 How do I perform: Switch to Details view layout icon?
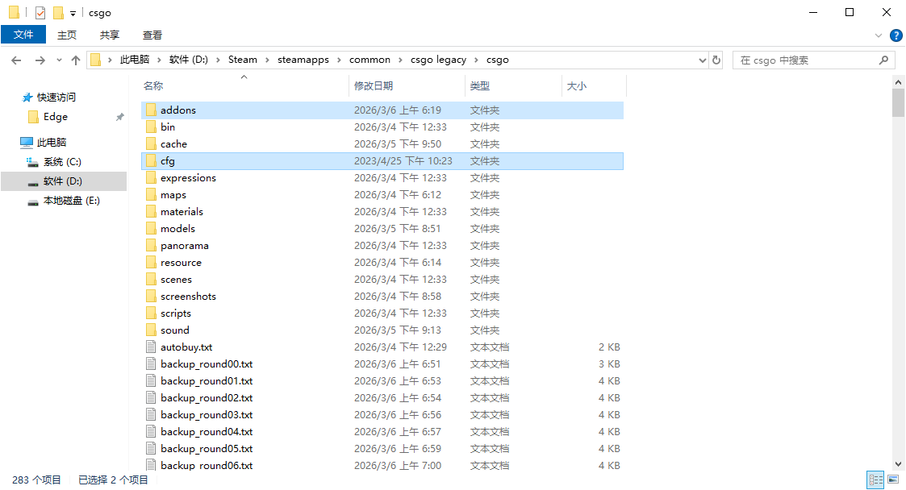[x=875, y=480]
